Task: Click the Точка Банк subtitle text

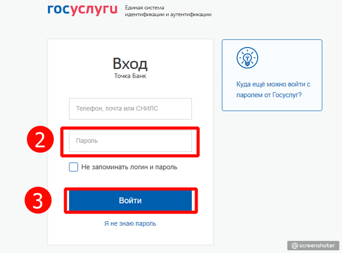Action: pos(130,76)
